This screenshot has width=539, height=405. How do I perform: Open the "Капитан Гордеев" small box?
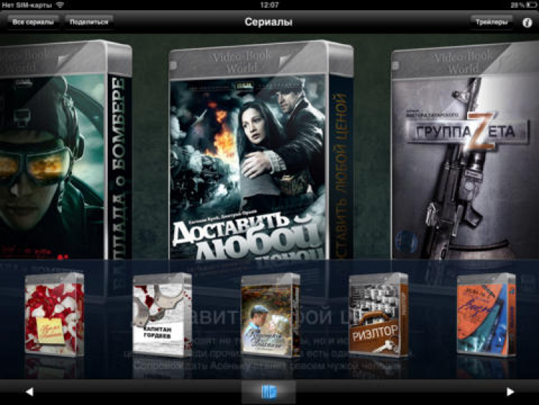coord(162,314)
